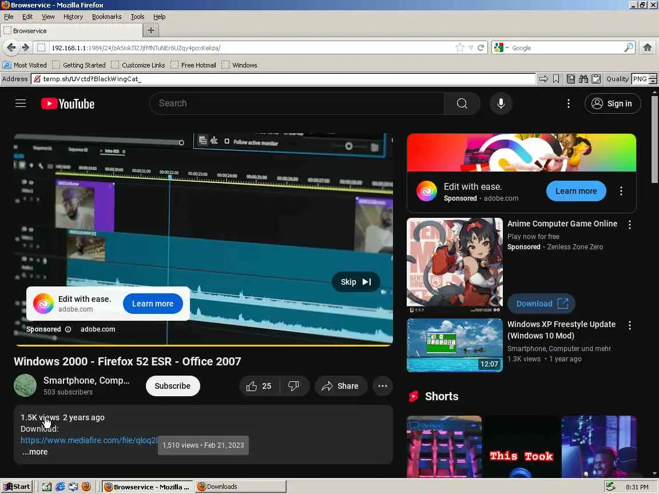The width and height of the screenshot is (659, 494).
Task: Open Free Hotmail bookmark
Action: coord(193,65)
